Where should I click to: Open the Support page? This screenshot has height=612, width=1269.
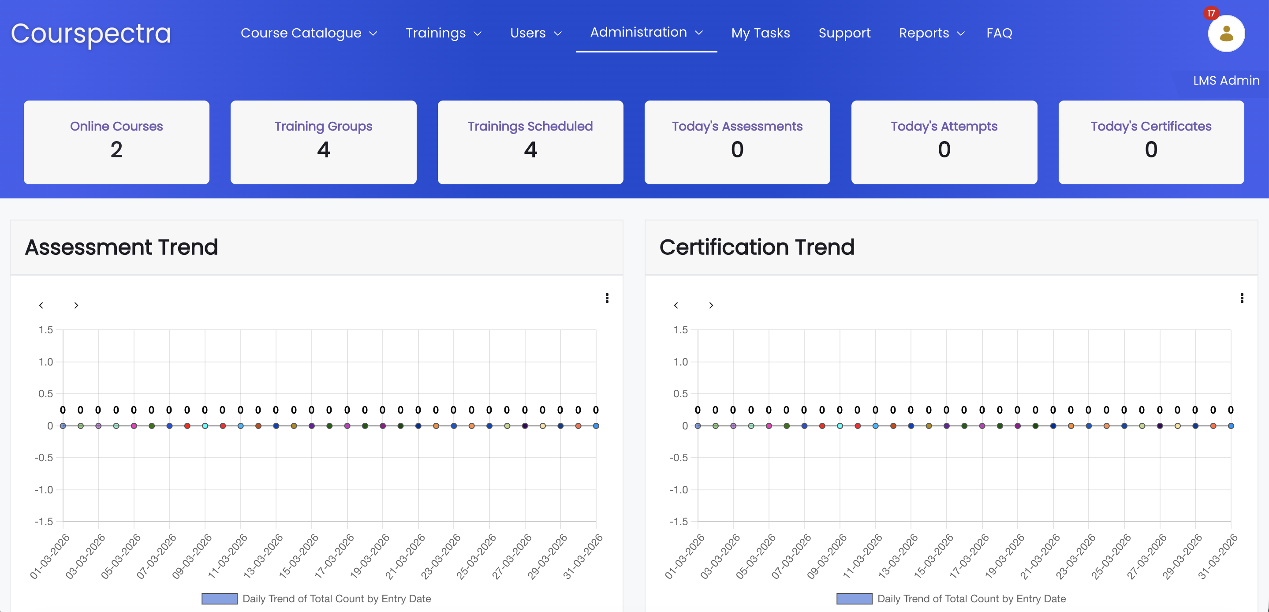click(844, 33)
